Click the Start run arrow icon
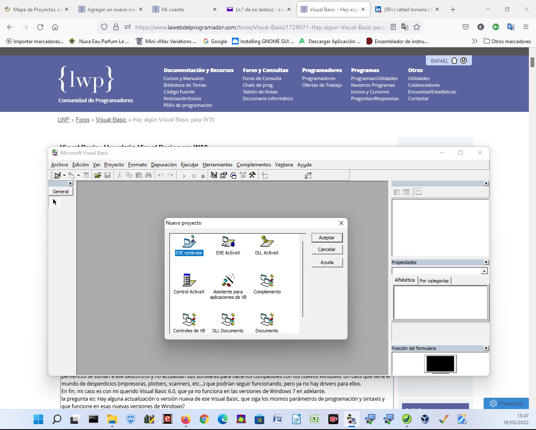This screenshot has height=430, width=536. [x=184, y=176]
